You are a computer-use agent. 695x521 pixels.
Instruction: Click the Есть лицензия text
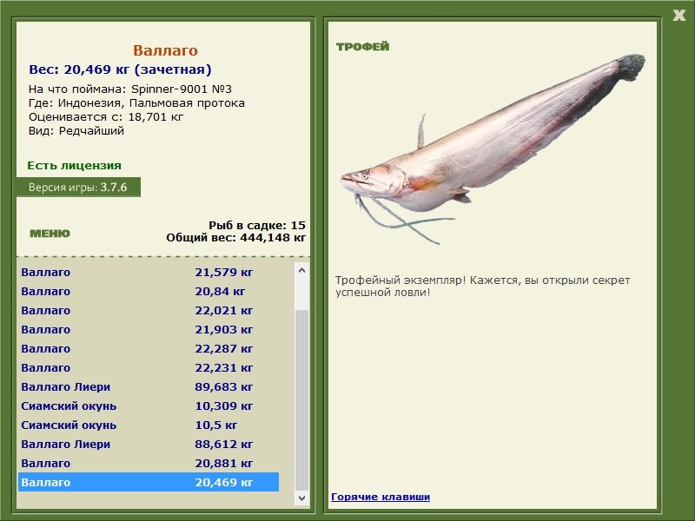point(74,165)
